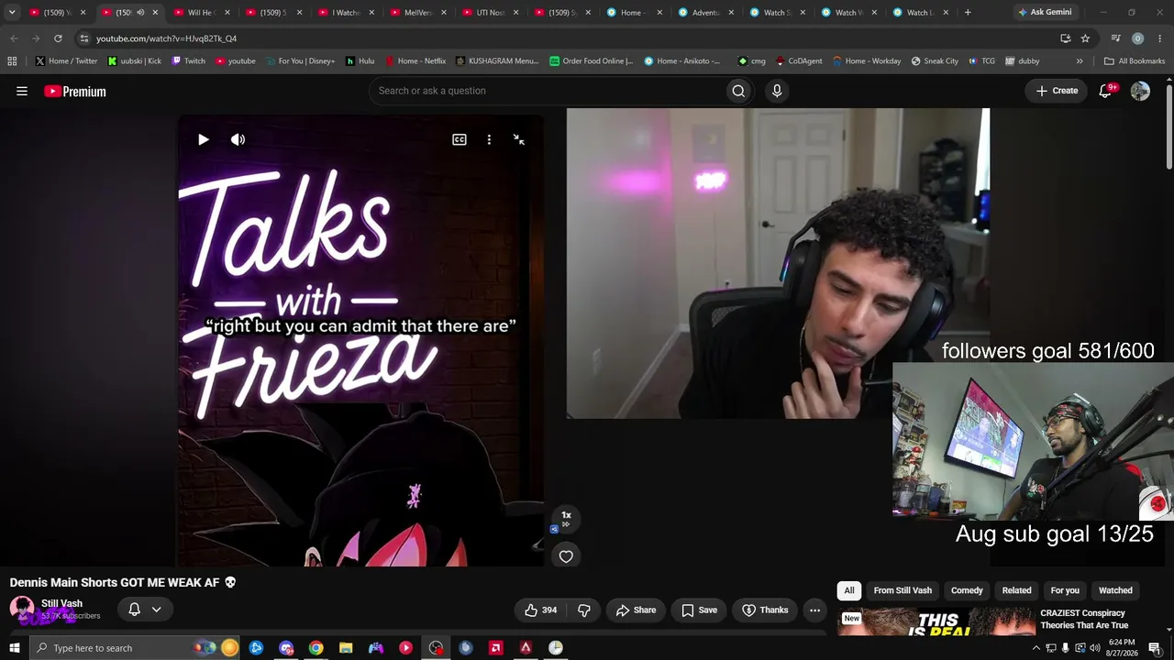Switch to the MellVers... tab
Screen dimensions: 1174x660
pos(418,13)
